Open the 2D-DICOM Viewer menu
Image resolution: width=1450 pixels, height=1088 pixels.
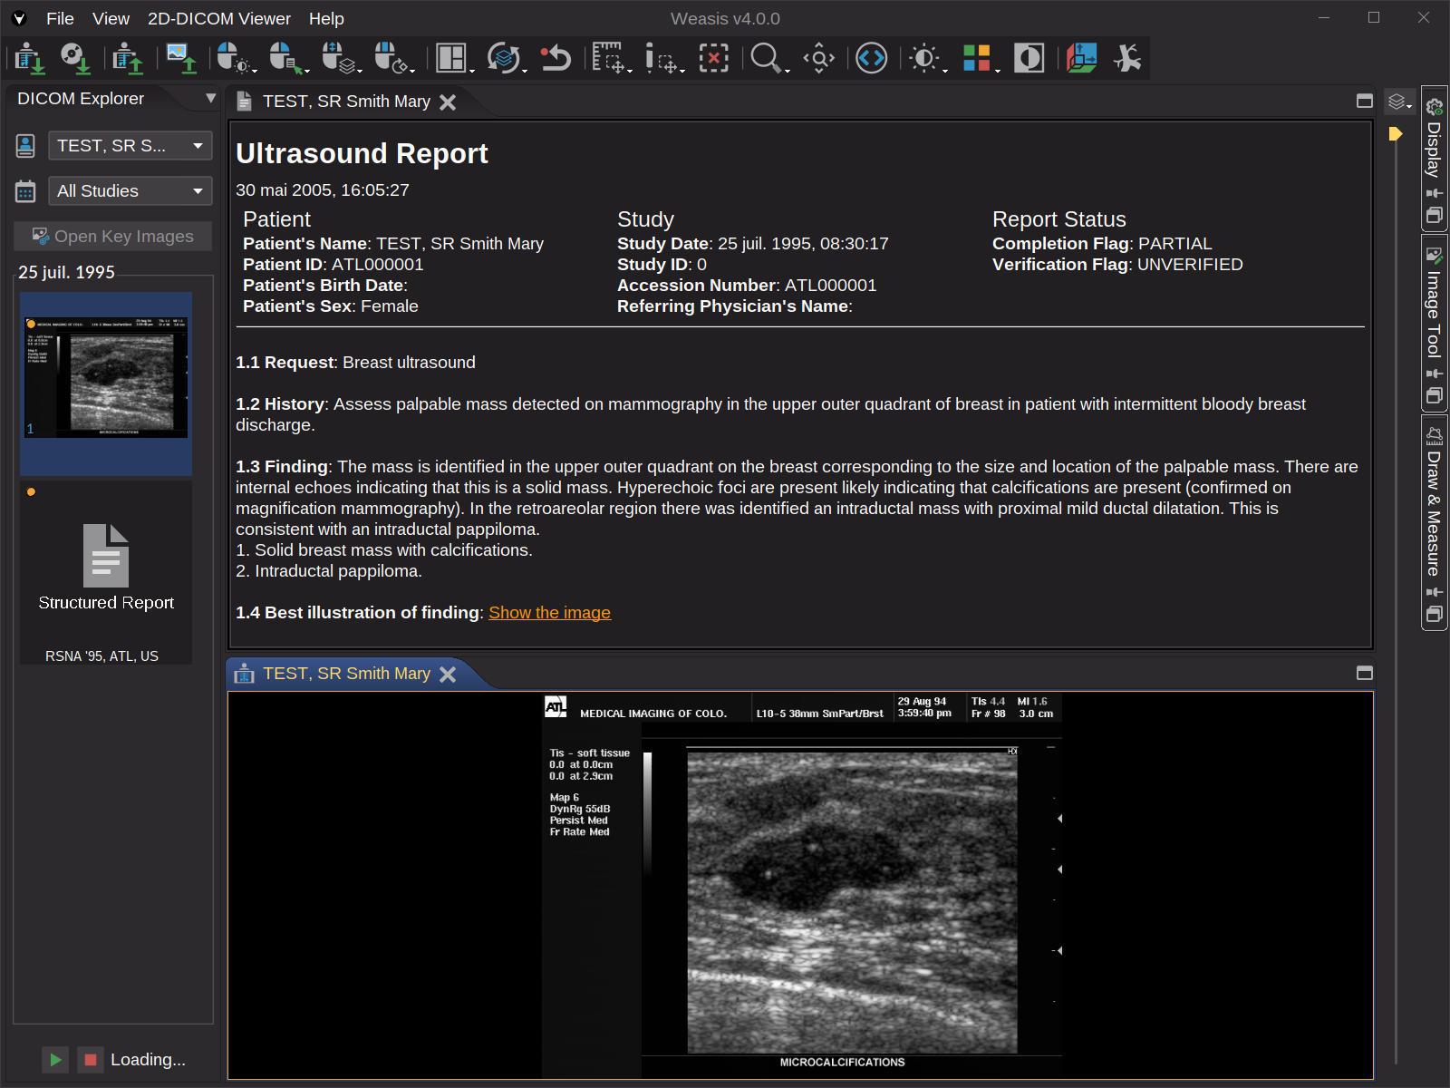coord(219,18)
